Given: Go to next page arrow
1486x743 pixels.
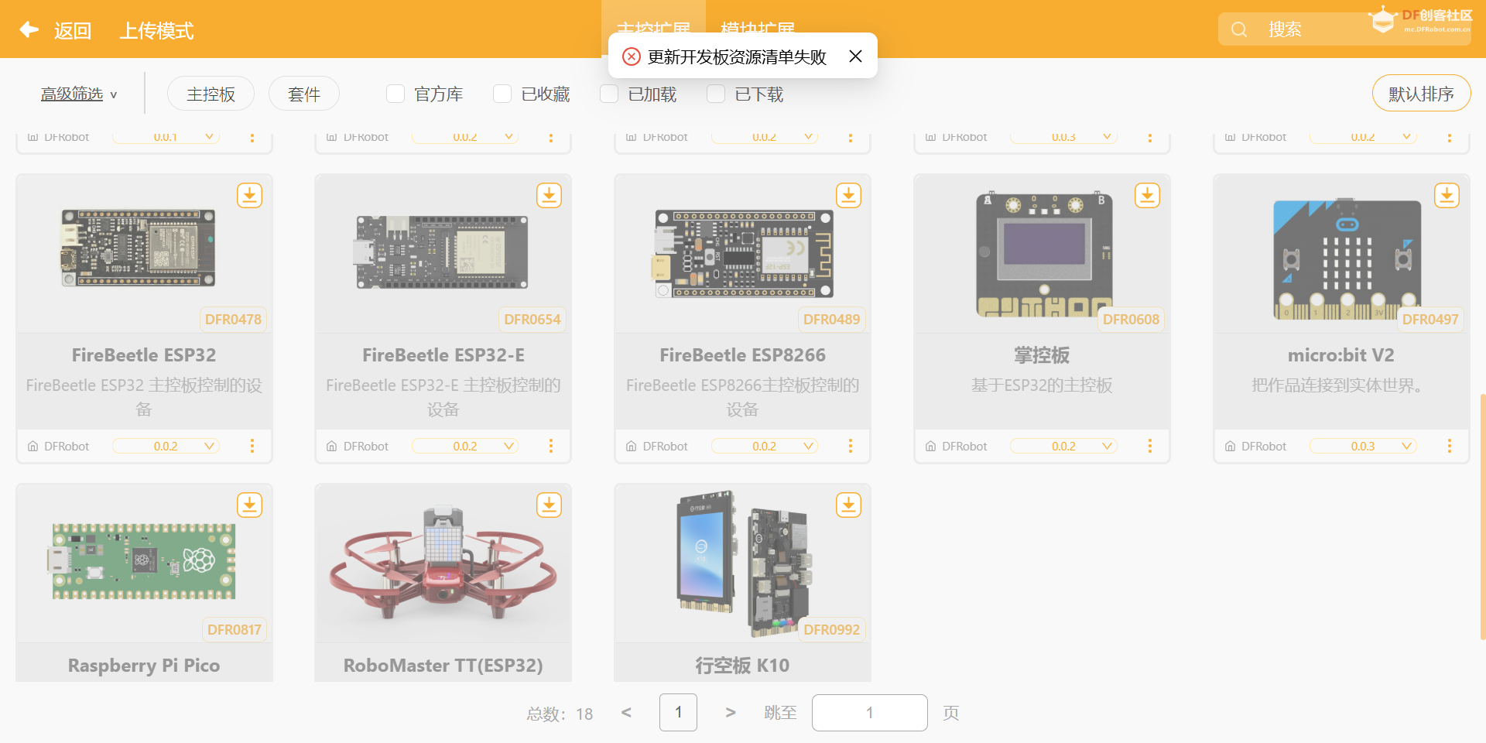Looking at the screenshot, I should pos(731,712).
